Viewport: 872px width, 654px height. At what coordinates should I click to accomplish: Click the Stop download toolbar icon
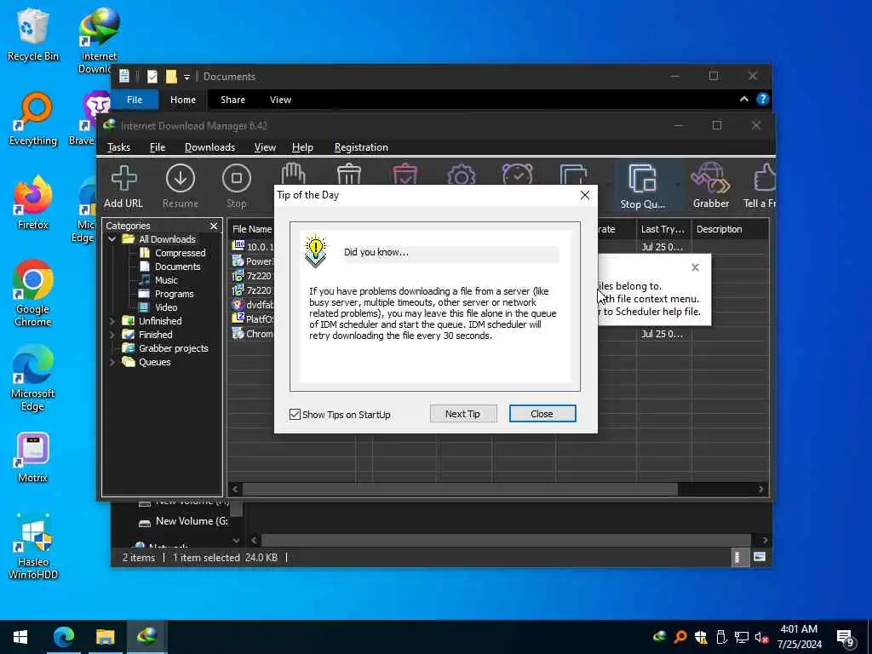[x=237, y=186]
